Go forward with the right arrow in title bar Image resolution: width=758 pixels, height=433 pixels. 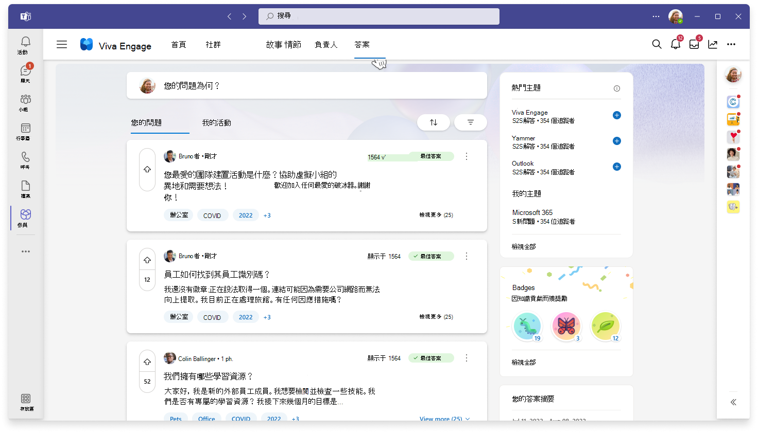(245, 16)
